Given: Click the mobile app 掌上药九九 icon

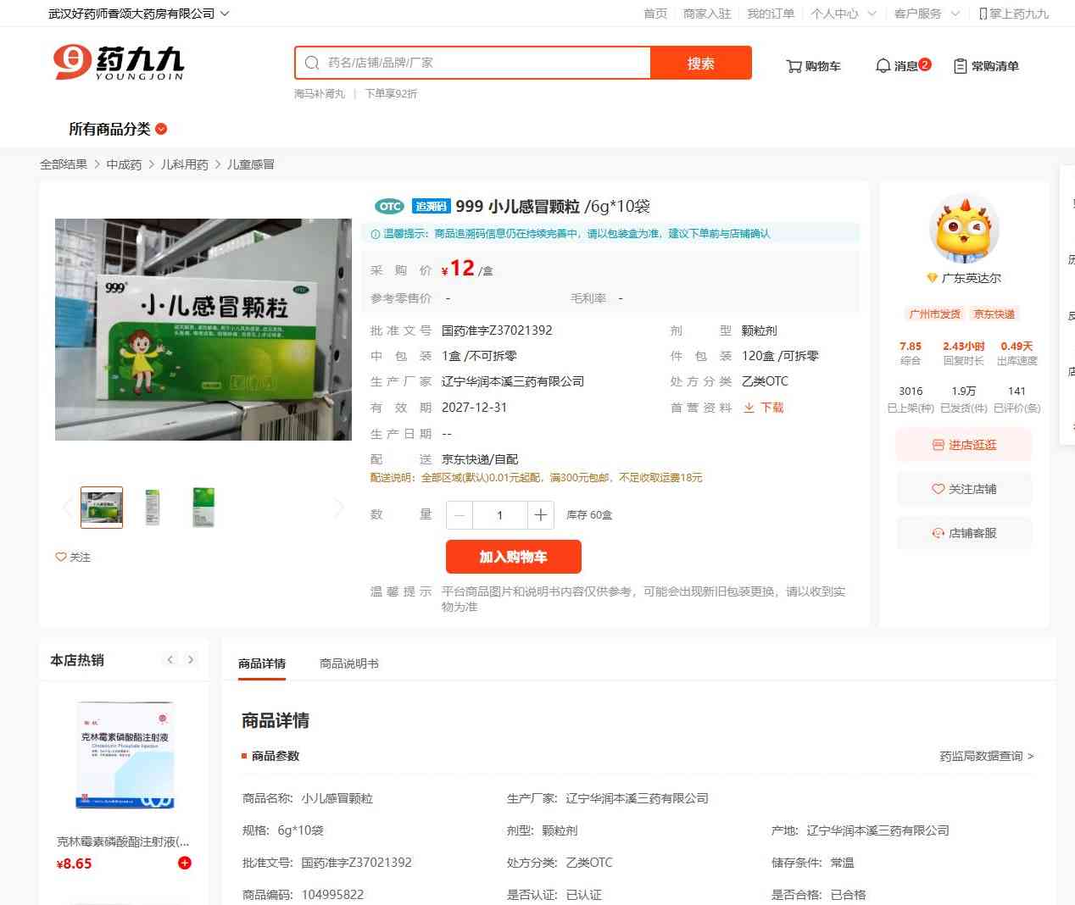Looking at the screenshot, I should click(983, 14).
